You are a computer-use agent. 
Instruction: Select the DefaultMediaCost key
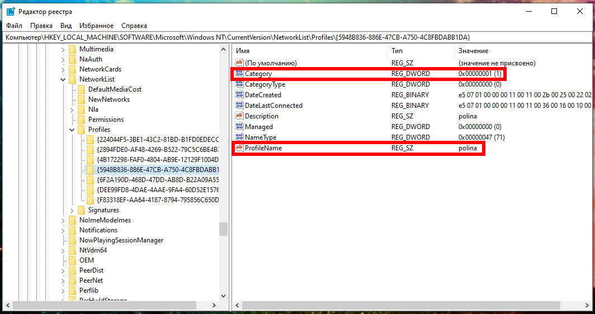click(115, 89)
